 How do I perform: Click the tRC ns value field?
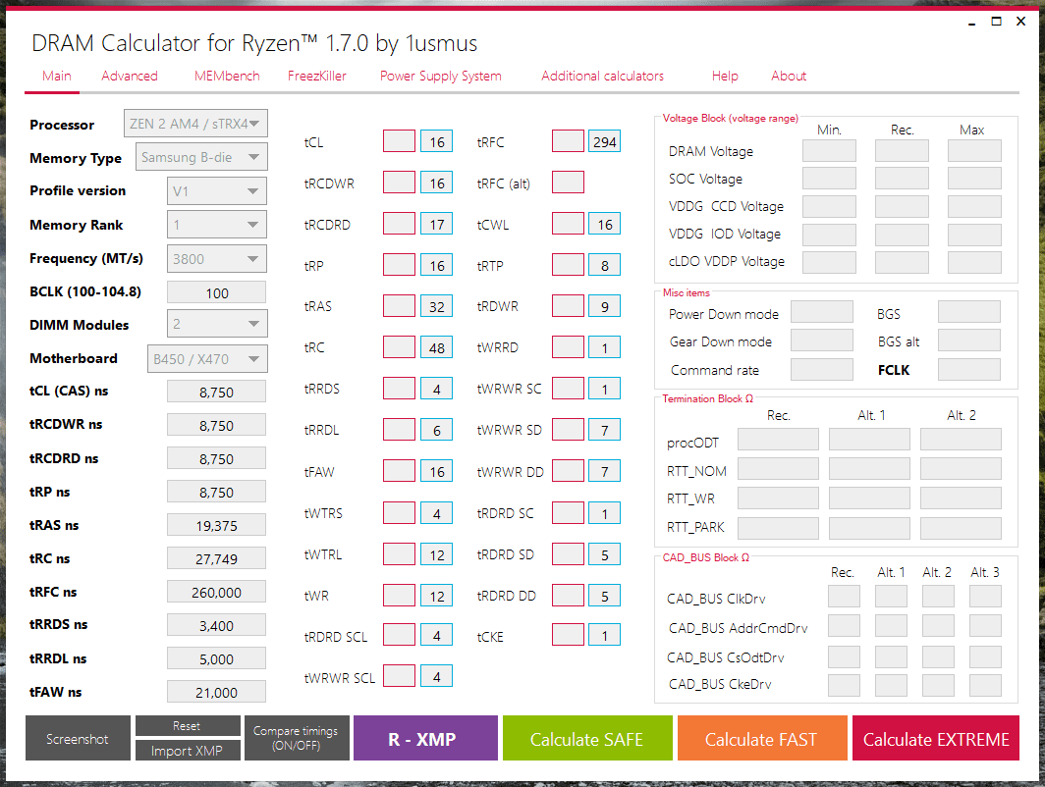217,558
